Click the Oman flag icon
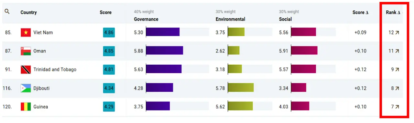The width and height of the screenshot is (414, 123). tap(26, 51)
